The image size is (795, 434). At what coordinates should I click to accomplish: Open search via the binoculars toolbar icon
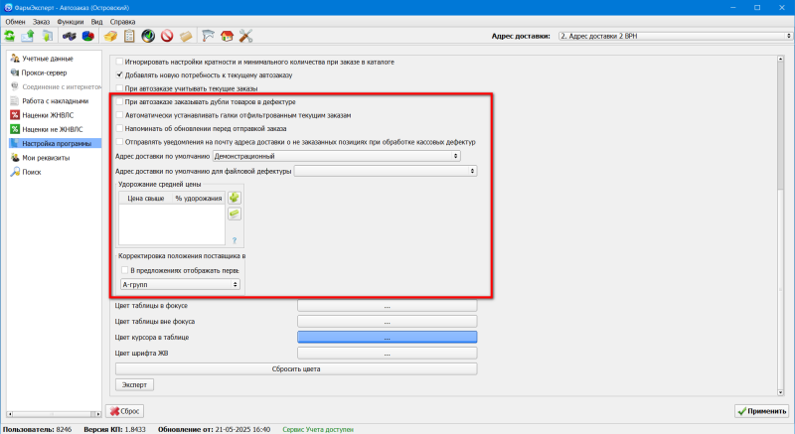pos(69,36)
